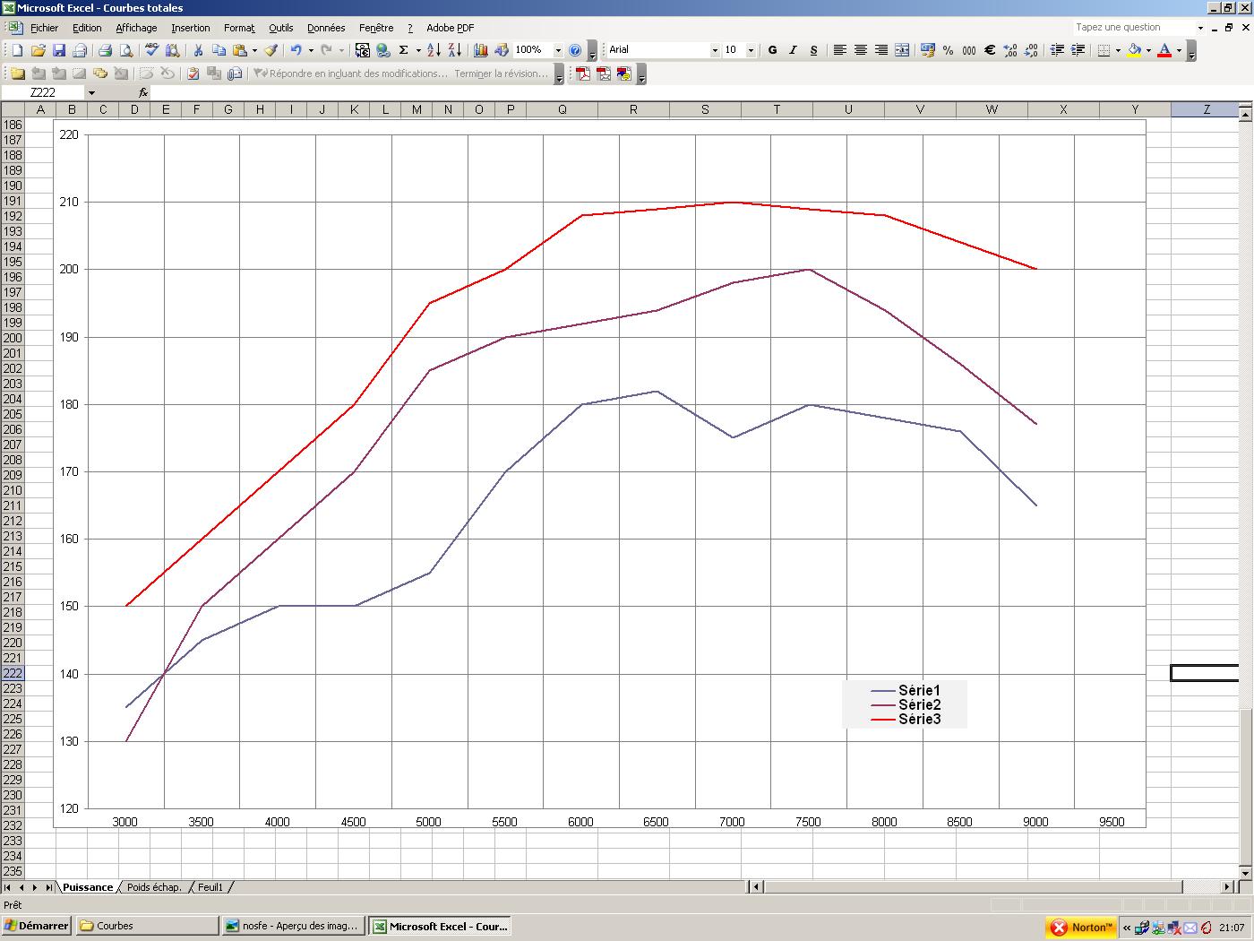Viewport: 1254px width, 941px height.
Task: Open the Chart Wizard tool
Action: pyautogui.click(x=481, y=50)
